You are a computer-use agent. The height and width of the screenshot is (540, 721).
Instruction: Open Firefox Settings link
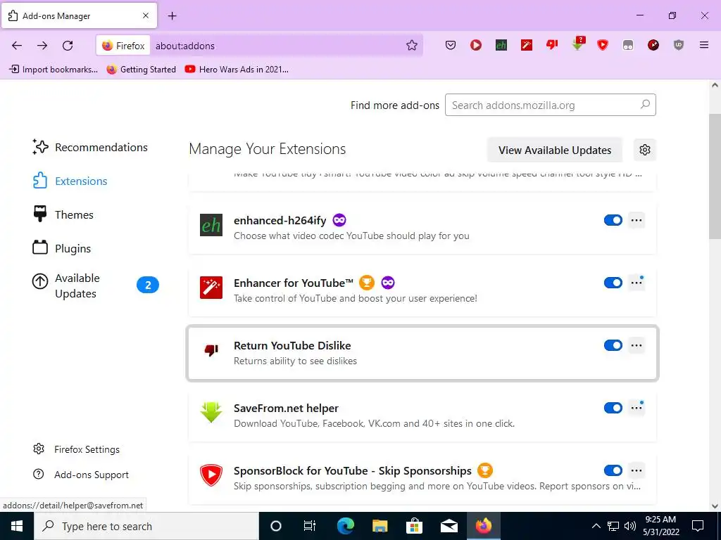76,449
